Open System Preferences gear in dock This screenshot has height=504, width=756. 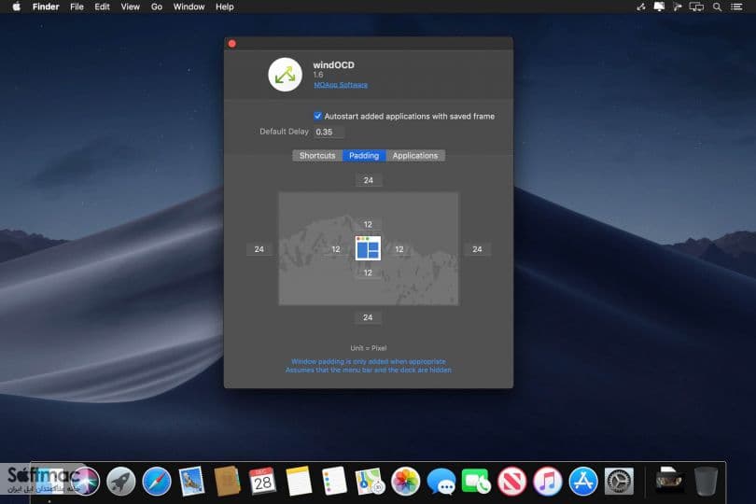click(x=619, y=481)
